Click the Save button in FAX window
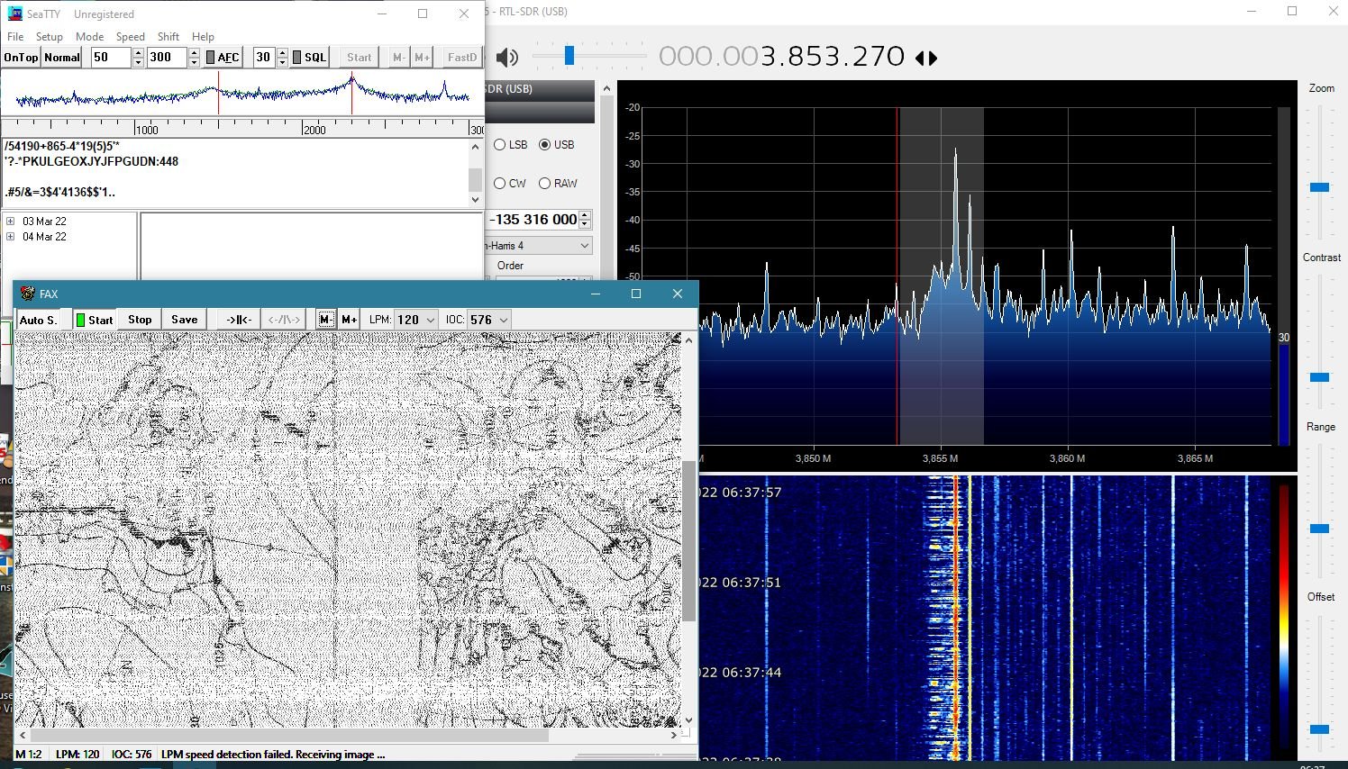This screenshot has width=1348, height=769. [x=185, y=320]
